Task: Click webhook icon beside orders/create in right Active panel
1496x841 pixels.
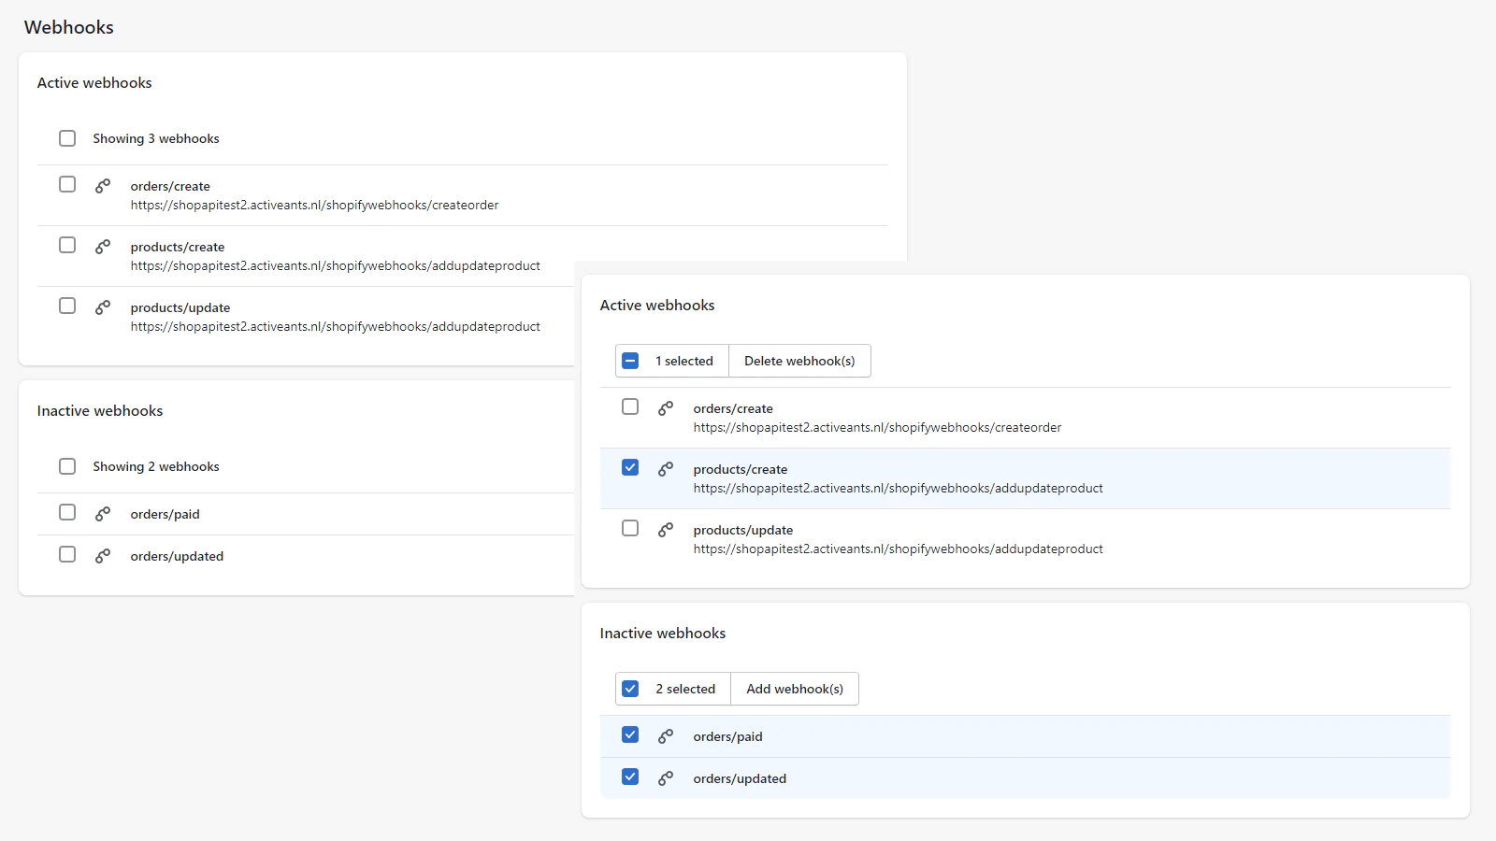Action: pyautogui.click(x=666, y=408)
